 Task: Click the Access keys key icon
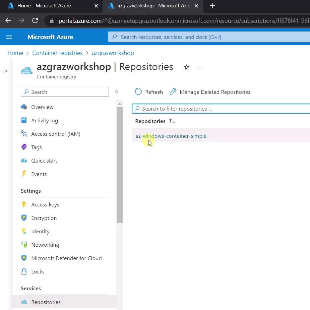[x=24, y=204]
